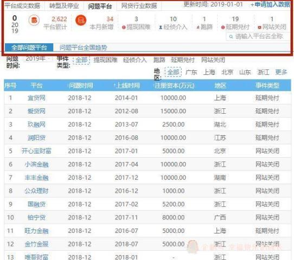294x260 pixels.
Task: Filter event type by 经侦介入
Action: pos(135,60)
